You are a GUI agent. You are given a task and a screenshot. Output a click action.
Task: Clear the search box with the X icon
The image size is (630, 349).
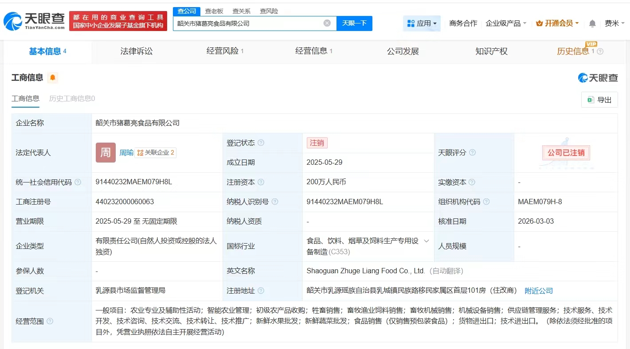point(327,23)
